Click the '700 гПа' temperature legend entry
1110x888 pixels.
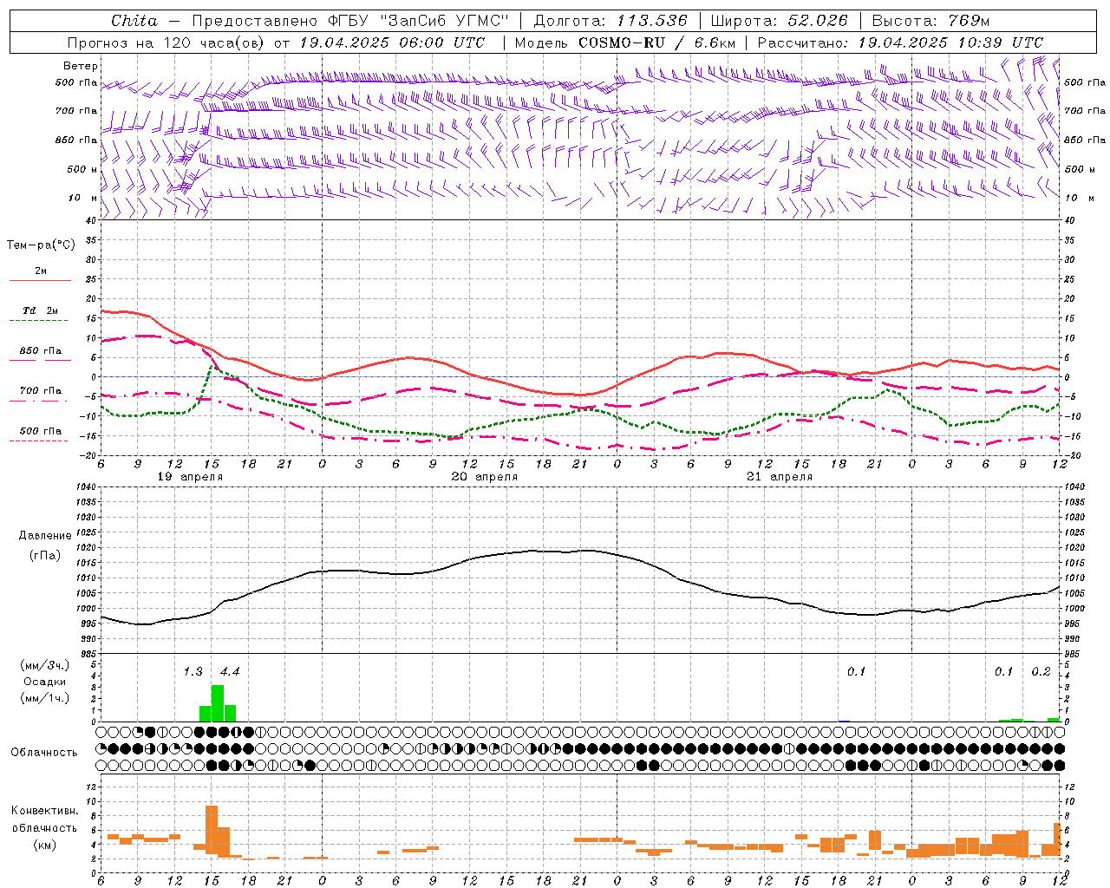pos(41,391)
